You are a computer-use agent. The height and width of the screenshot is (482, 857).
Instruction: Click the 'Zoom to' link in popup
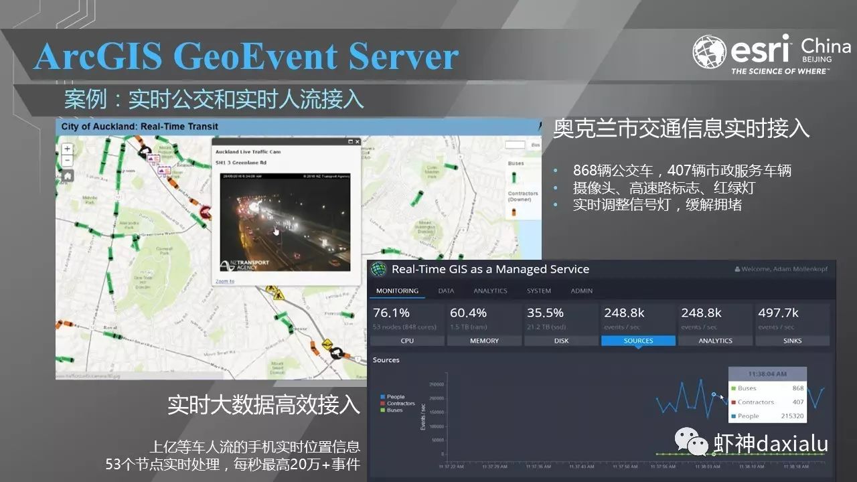(x=225, y=281)
